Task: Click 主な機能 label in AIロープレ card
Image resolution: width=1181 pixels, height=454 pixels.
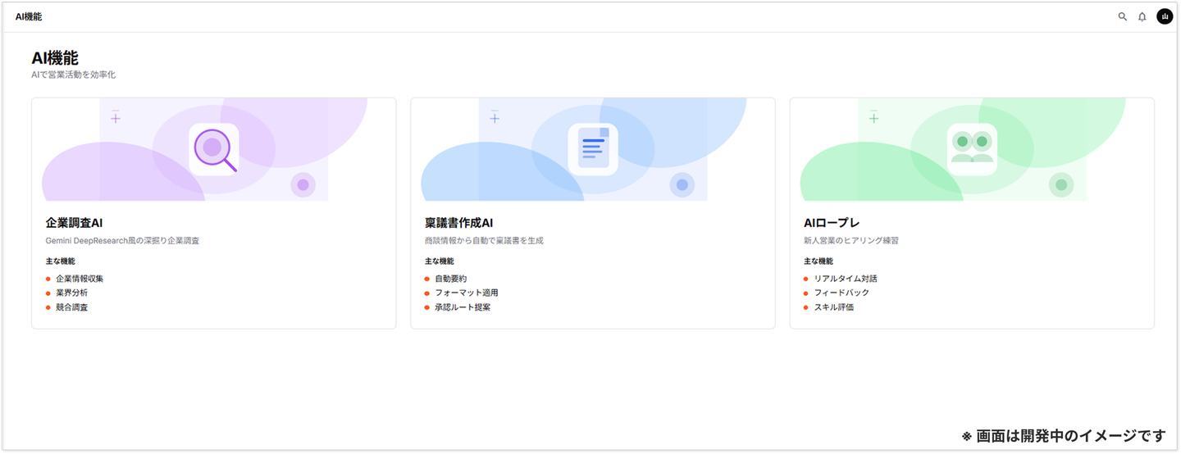Action: point(818,261)
